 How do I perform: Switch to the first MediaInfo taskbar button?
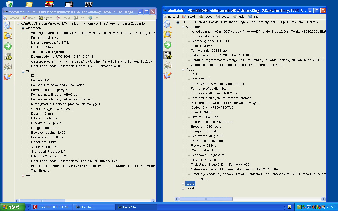pos(94,207)
